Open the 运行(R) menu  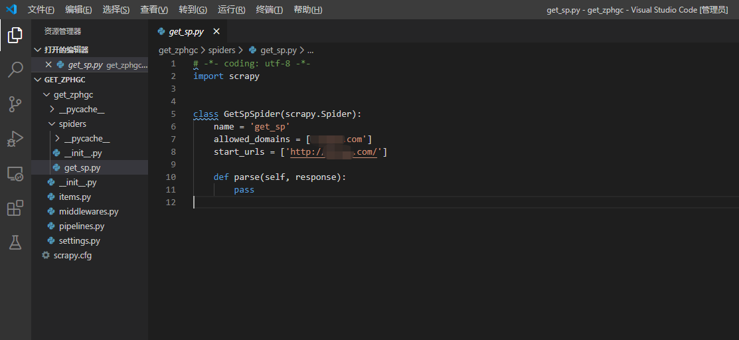tap(232, 10)
